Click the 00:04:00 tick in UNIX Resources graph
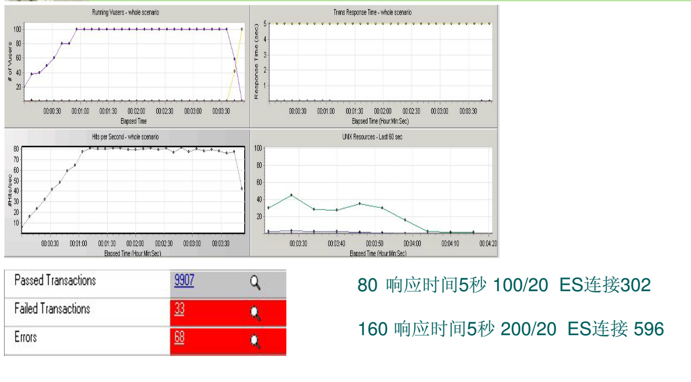Screen dimensions: 691x382 tap(413, 244)
